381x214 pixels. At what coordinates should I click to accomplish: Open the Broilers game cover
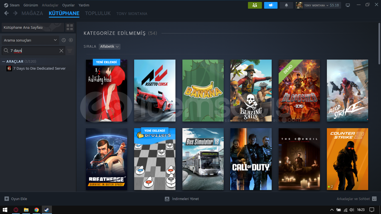coord(155,159)
